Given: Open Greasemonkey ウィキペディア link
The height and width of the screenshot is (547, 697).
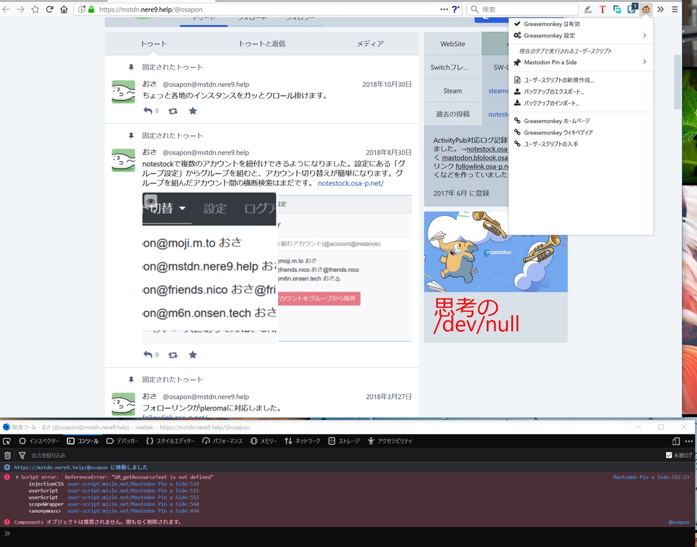Looking at the screenshot, I should [x=580, y=132].
